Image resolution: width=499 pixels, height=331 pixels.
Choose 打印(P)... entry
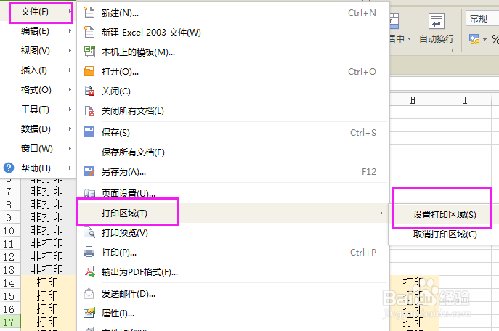coord(233,253)
